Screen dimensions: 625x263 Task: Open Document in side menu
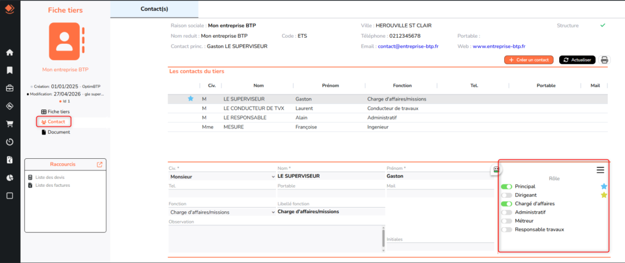click(56, 132)
